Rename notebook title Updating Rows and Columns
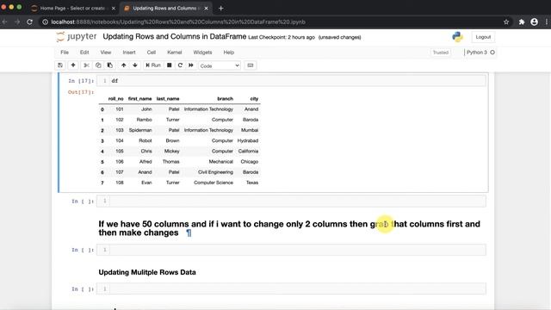Image resolution: width=551 pixels, height=310 pixels. (174, 36)
